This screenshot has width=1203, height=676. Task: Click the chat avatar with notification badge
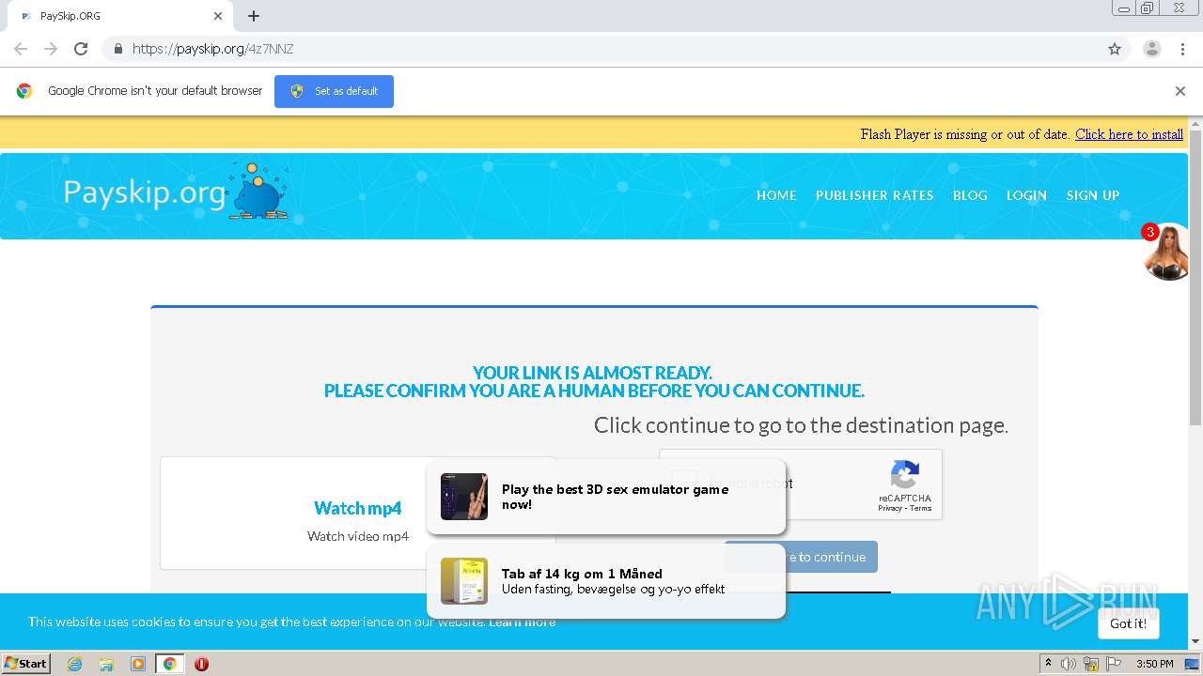[x=1166, y=252]
